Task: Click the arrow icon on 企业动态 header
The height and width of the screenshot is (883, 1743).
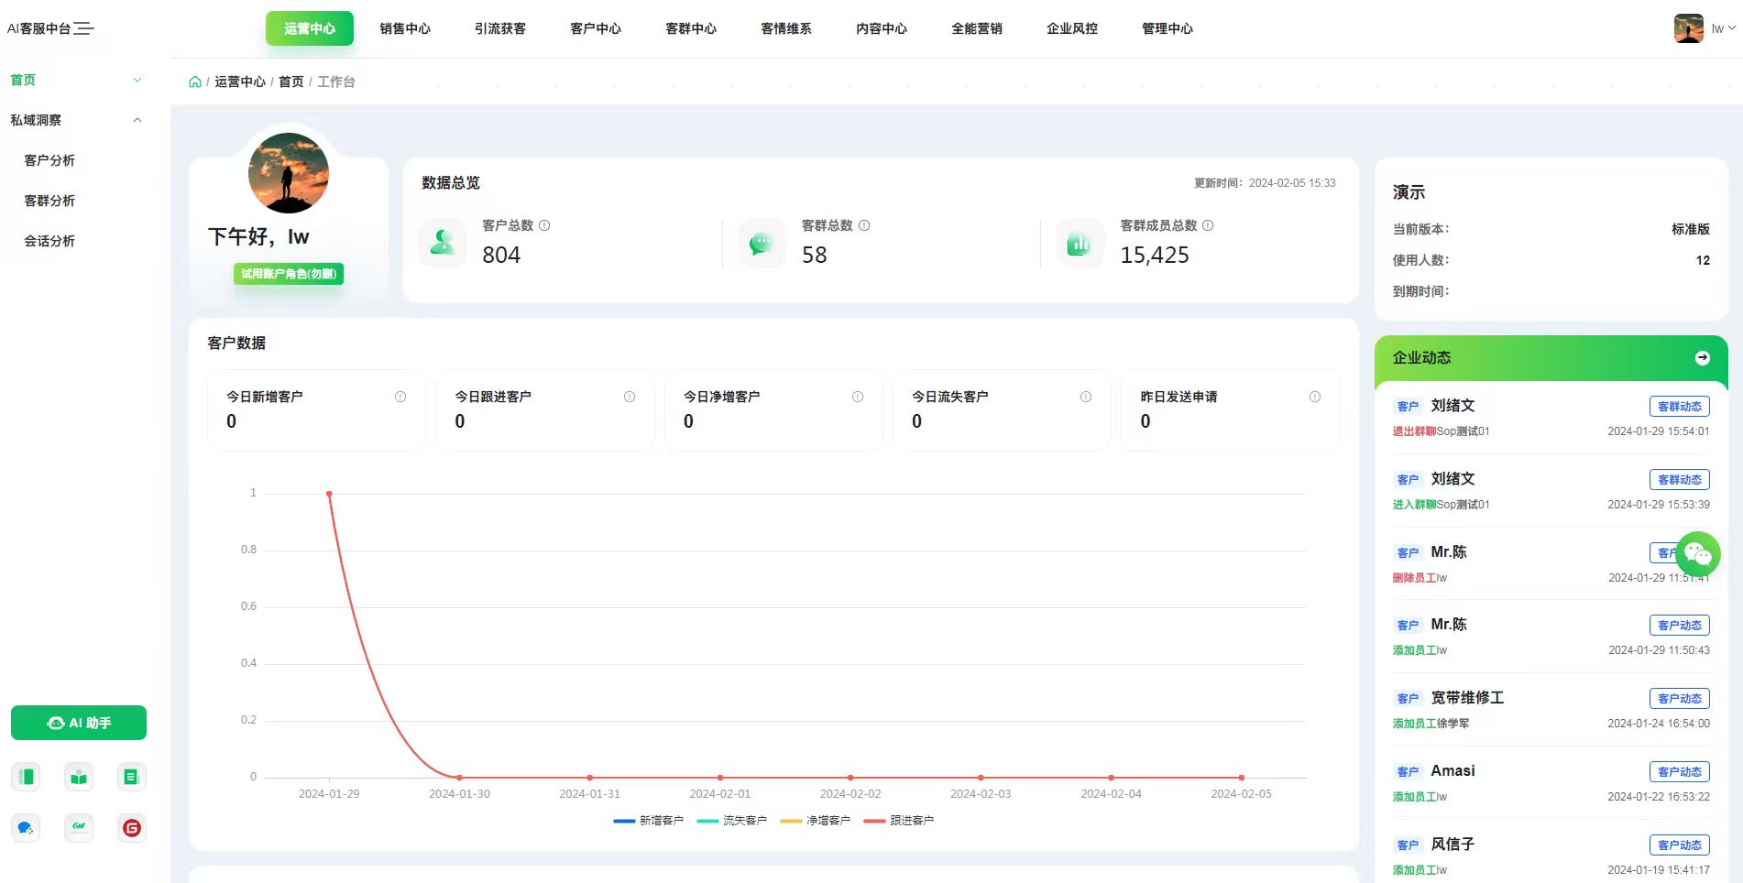Action: 1702,358
